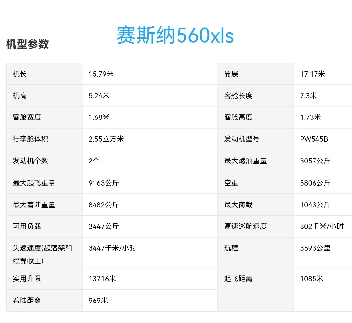Screen dimensions: 352x323
Task: Click the 最大商载 label
Action: pyautogui.click(x=238, y=205)
